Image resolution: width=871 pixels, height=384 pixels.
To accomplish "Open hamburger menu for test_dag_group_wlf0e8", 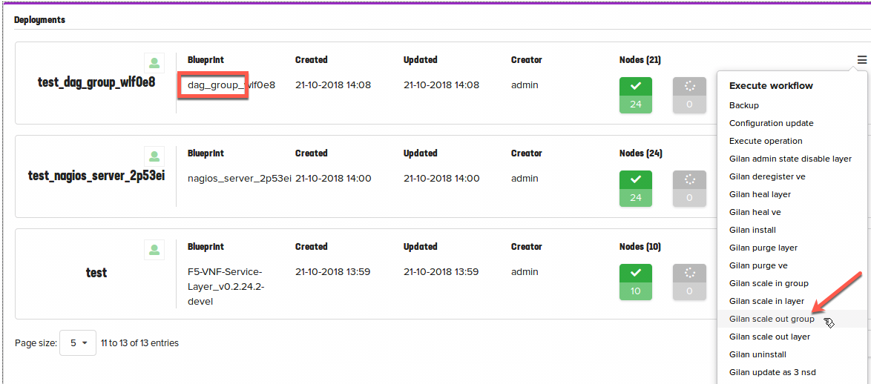I will 861,60.
